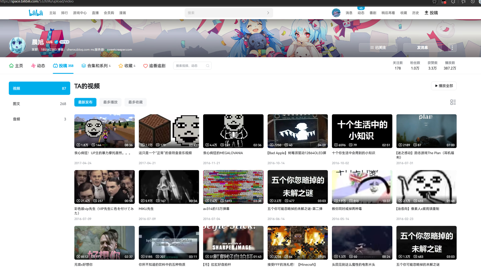Open the three-dot more menu on banner
The height and width of the screenshot is (267, 481).
452,48
